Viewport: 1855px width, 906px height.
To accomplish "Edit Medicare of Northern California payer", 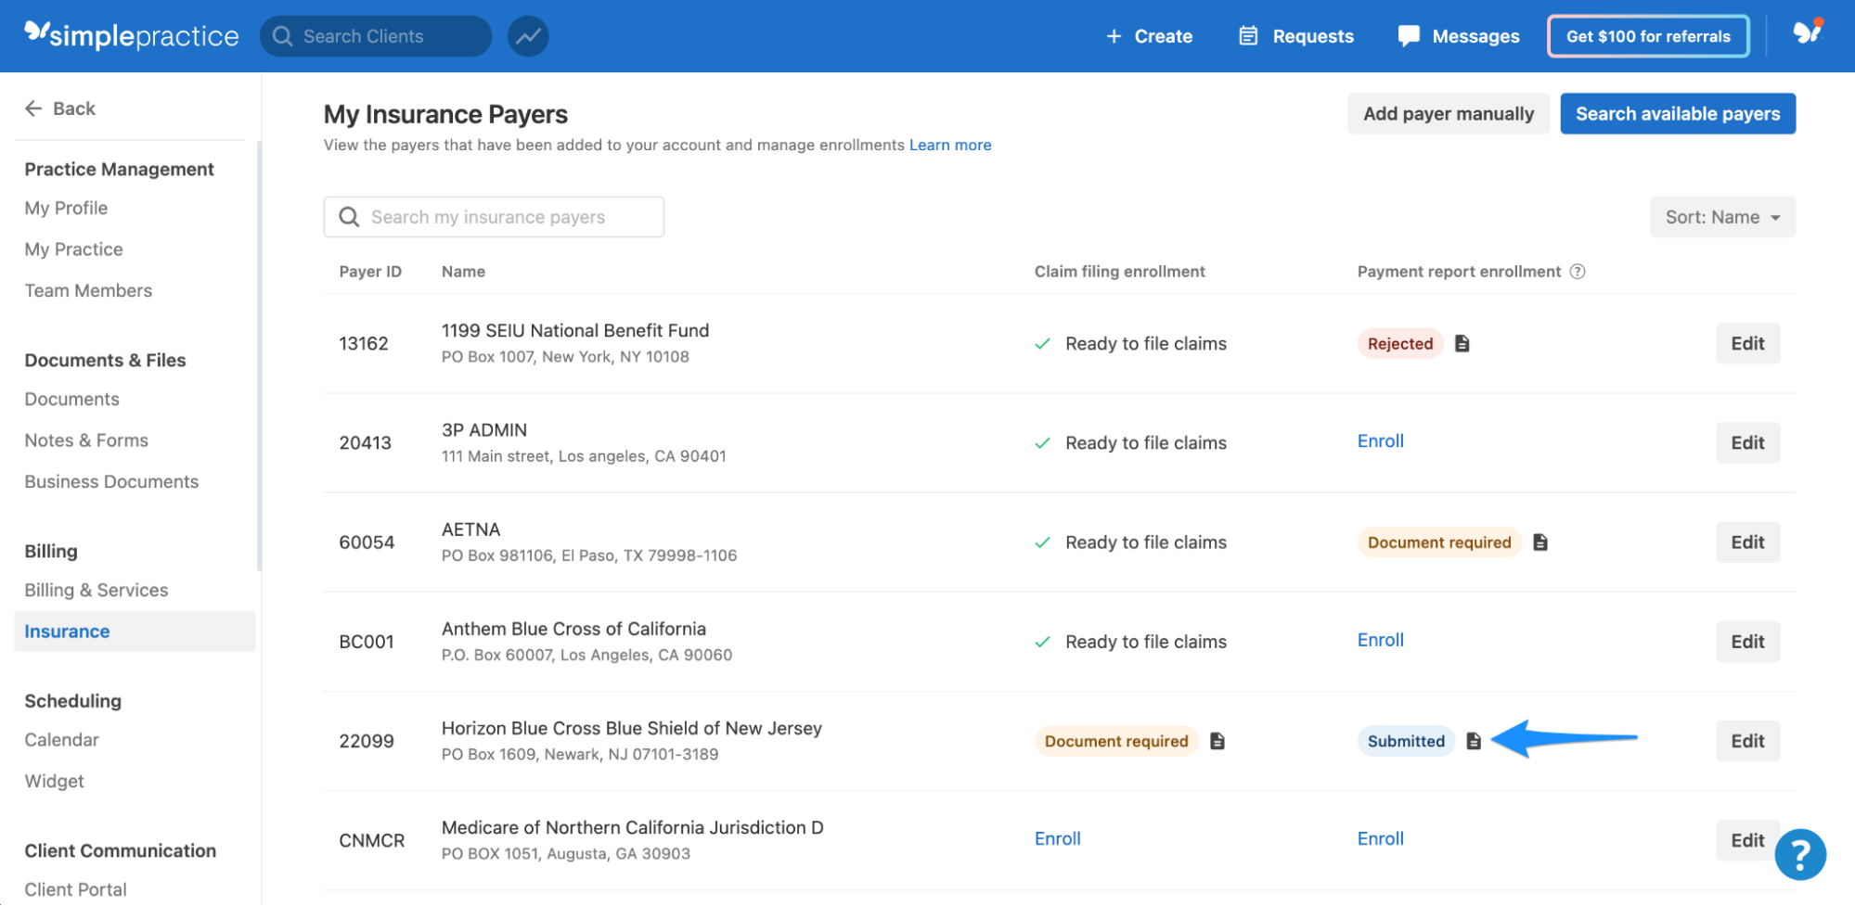I will [x=1747, y=839].
